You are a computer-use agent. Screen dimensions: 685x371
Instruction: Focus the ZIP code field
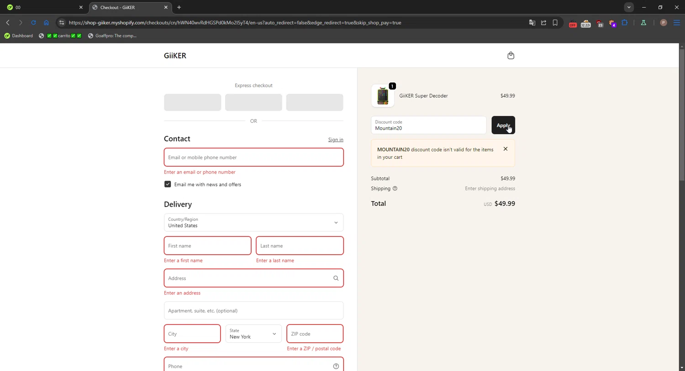315,334
